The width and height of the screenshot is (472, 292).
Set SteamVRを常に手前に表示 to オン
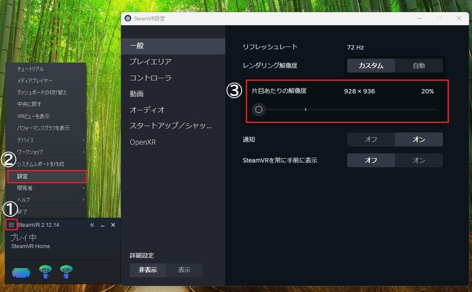[419, 160]
